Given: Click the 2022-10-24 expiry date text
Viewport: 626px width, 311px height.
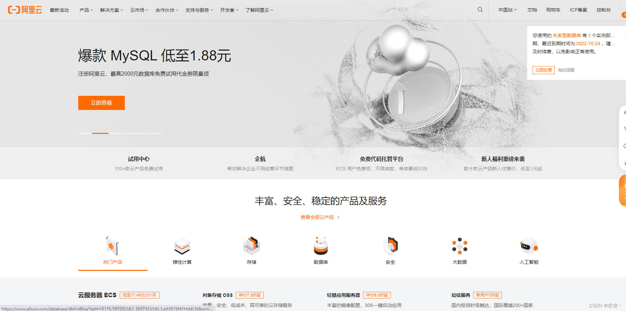Looking at the screenshot, I should coord(588,44).
